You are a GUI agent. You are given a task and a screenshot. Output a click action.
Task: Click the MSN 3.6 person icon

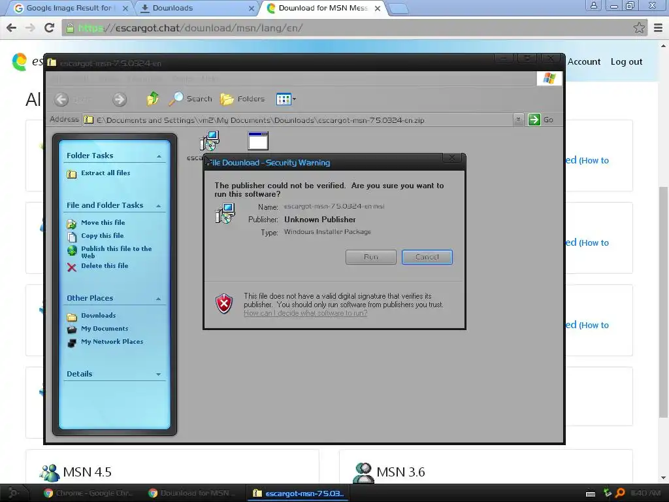tap(363, 473)
